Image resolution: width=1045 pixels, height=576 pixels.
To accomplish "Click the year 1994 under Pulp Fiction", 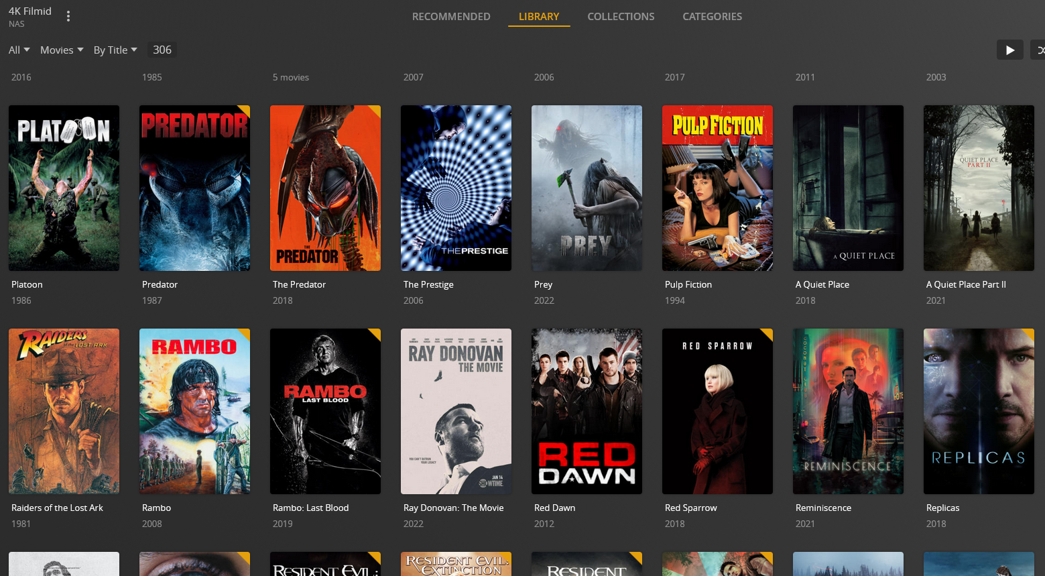I will coord(674,300).
